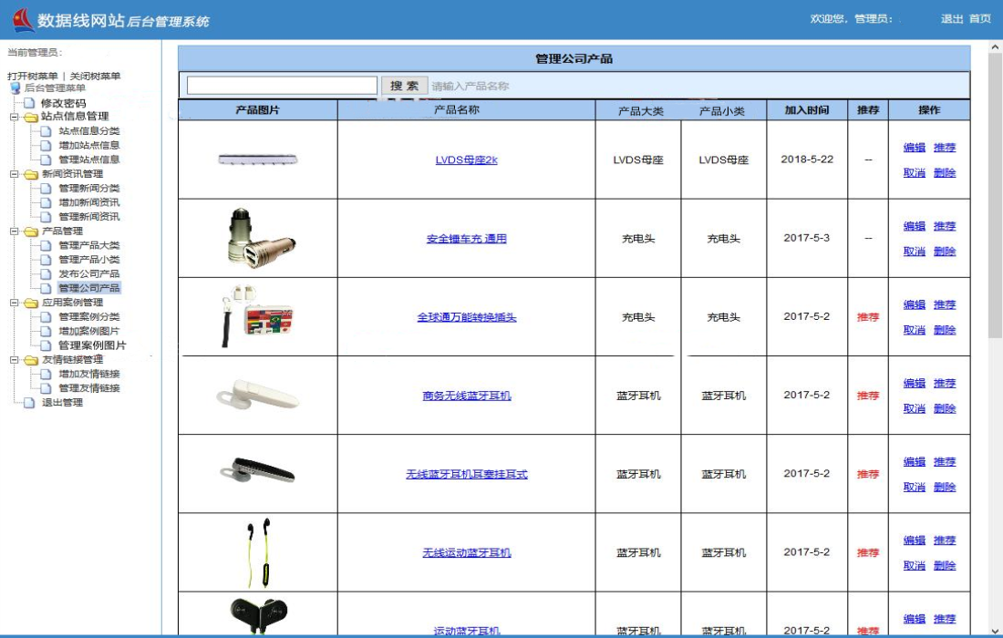Image resolution: width=1003 pixels, height=638 pixels.
Task: Collapse the 站点信息管理 tree node
Action: click(14, 117)
